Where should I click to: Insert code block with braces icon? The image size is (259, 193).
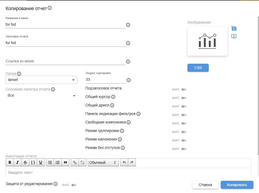point(33,162)
